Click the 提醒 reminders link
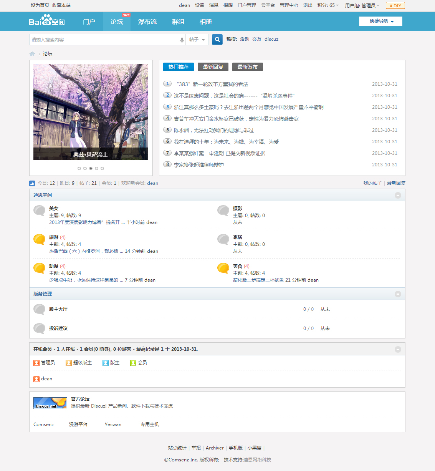Viewport: 435px width, 471px height. (228, 5)
